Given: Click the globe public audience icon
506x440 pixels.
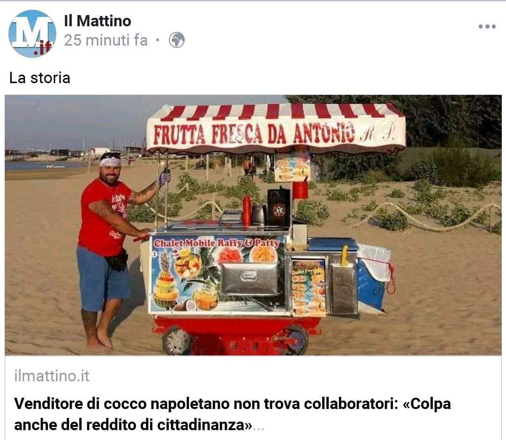Looking at the screenshot, I should [177, 40].
